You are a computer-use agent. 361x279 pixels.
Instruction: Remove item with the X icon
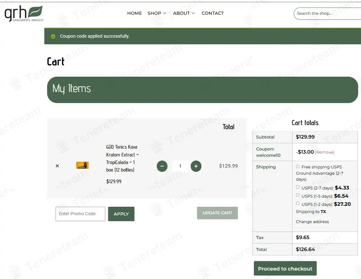(57, 166)
